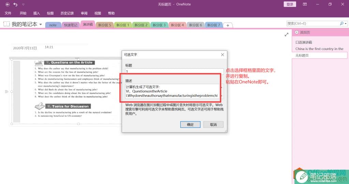
Task: Select the inserted article image
Action: tap(67, 91)
